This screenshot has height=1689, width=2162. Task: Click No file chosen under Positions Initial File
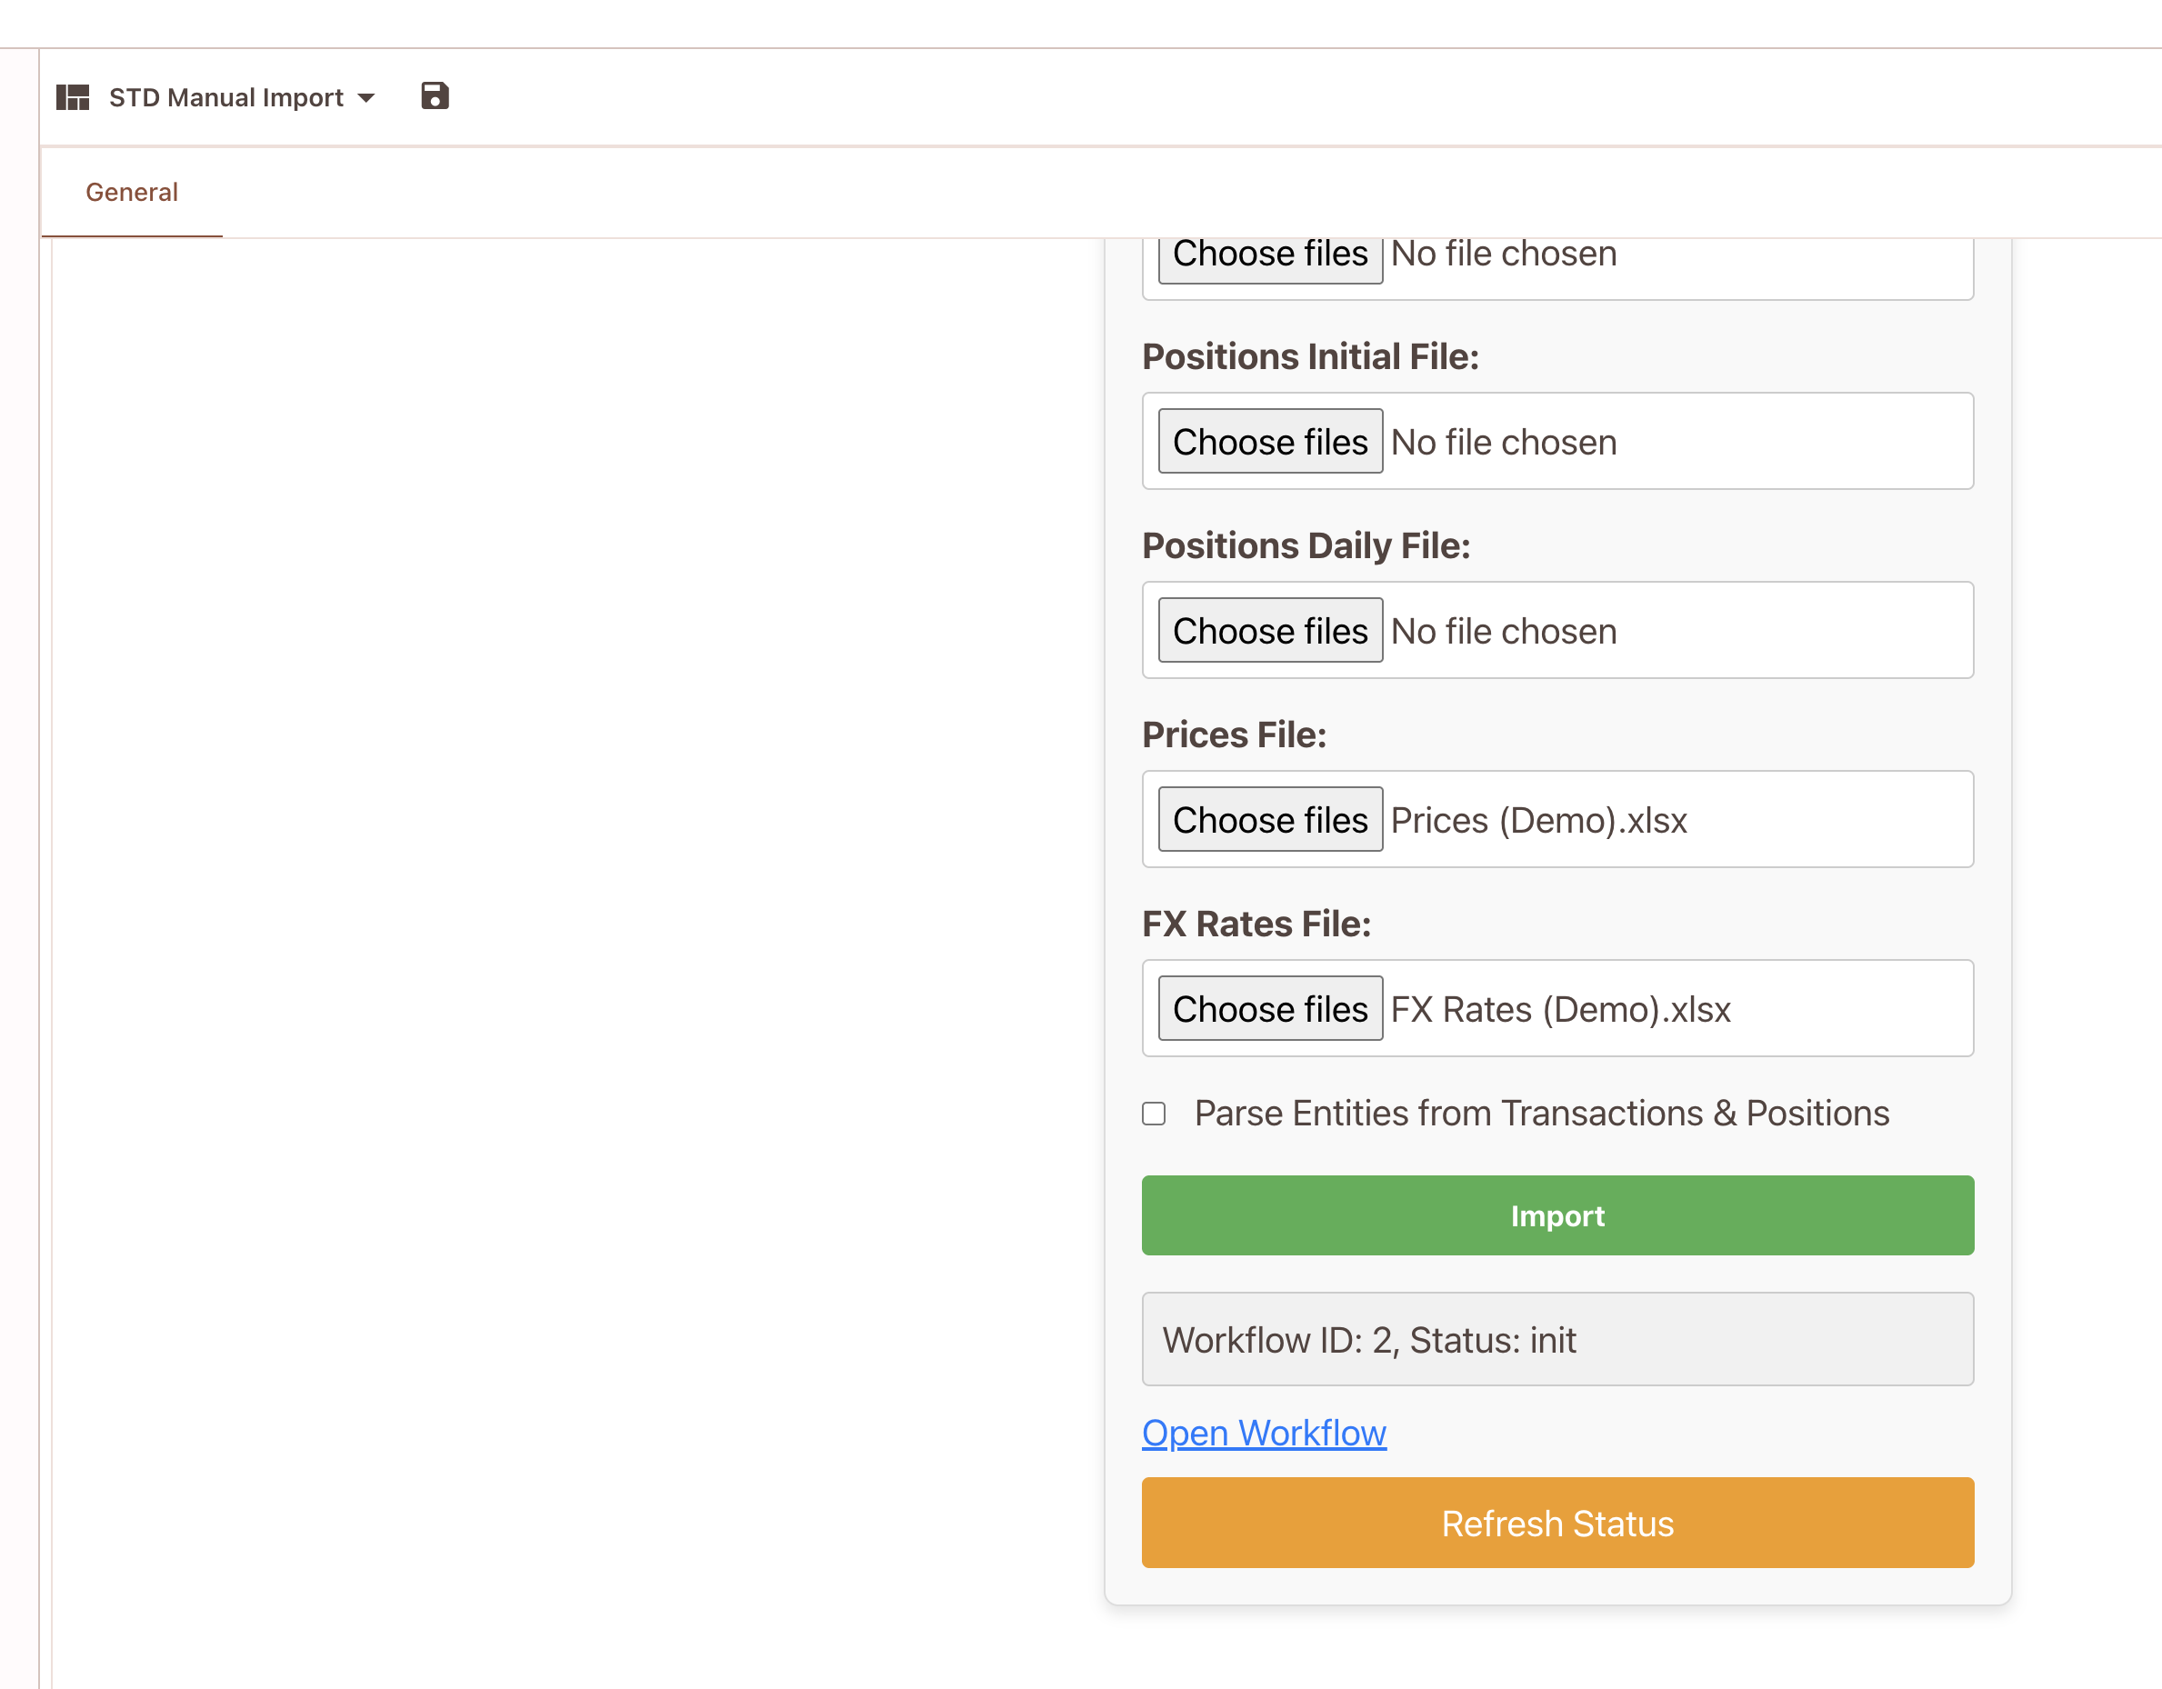coord(1504,443)
